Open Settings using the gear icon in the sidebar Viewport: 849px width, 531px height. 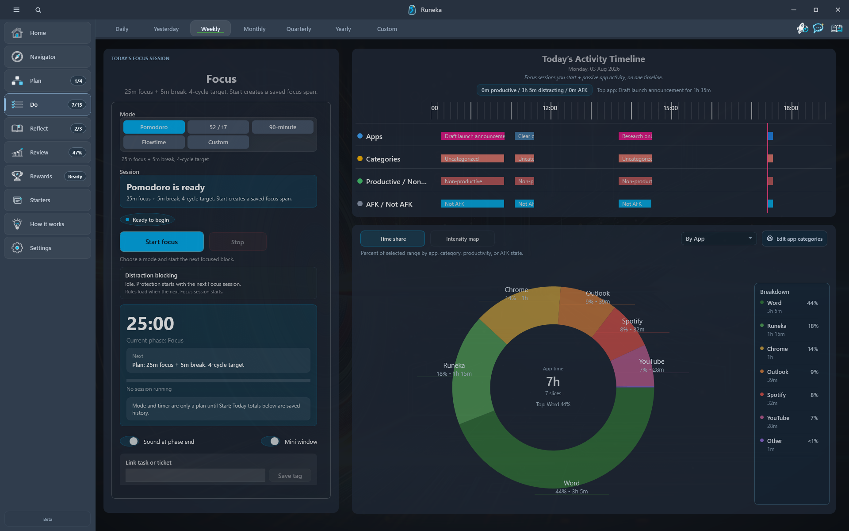(17, 248)
